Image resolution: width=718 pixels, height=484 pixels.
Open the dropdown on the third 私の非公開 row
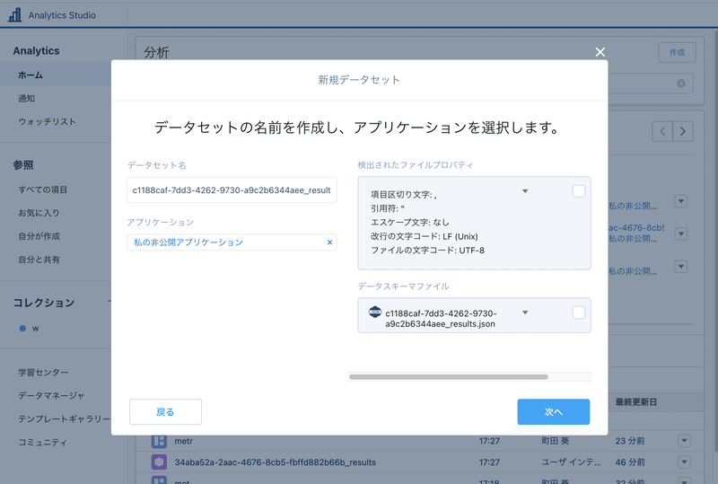click(x=681, y=267)
